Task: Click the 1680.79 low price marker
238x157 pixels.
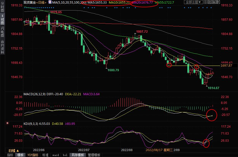Action: (113, 70)
